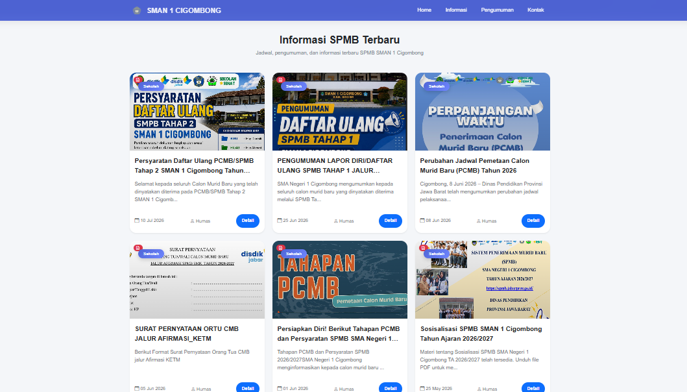Click excerpt starting Cigombong, 8 Juni 2026
Screen dimensions: 687x392
[x=481, y=191]
